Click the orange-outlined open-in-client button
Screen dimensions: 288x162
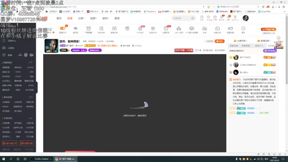(x=10, y=143)
